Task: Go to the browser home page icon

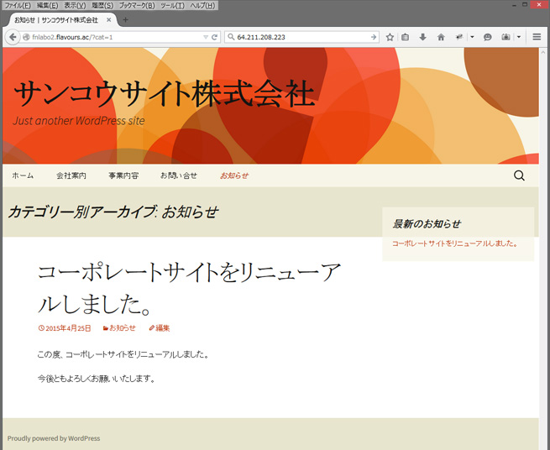Action: pos(441,37)
